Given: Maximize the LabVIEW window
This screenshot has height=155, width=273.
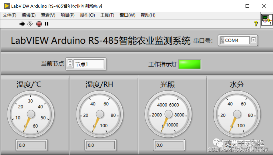Looking at the screenshot, I should (x=247, y=6).
